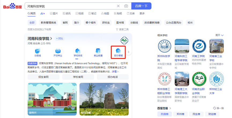Select the 教务管理系统 filter chip
The image size is (232, 118).
coord(49,23)
